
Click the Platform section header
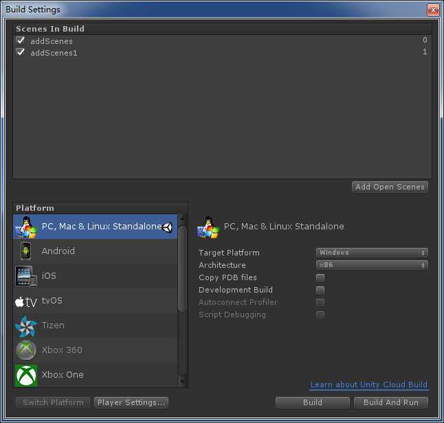[35, 208]
